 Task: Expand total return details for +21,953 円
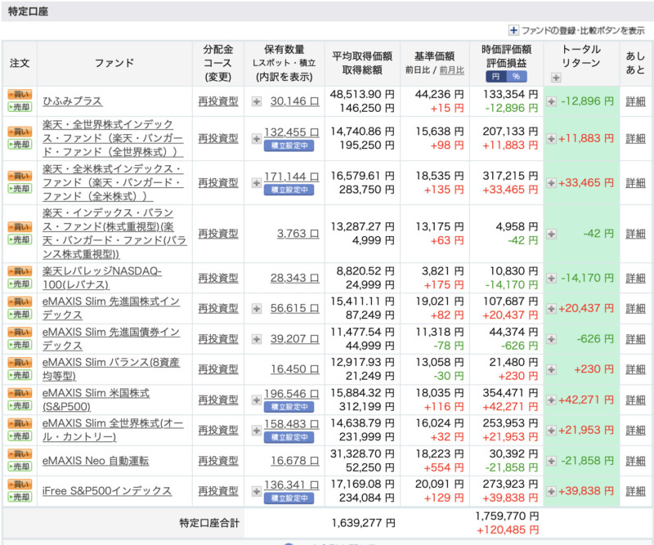pos(551,431)
